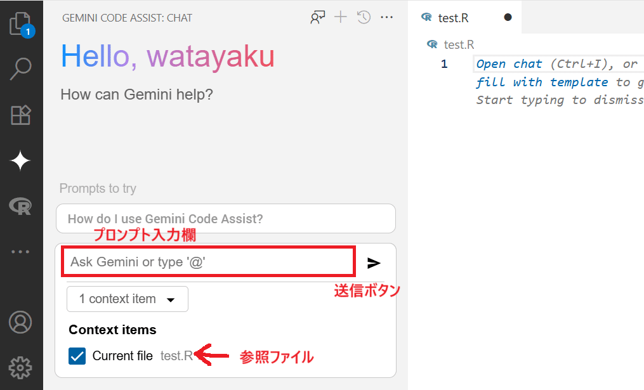Select the Gemini Code Assist sparkle icon
Viewport: 644px width, 390px height.
(x=21, y=160)
